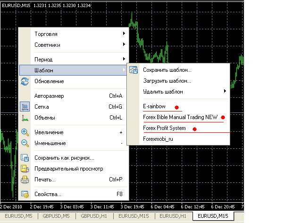Open the Период submenu
Image resolution: width=302 pixels, height=223 pixels.
73,60
